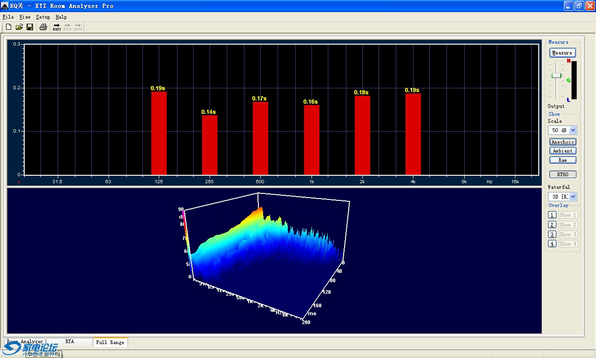
Task: Open the File menu
Action: 8,17
